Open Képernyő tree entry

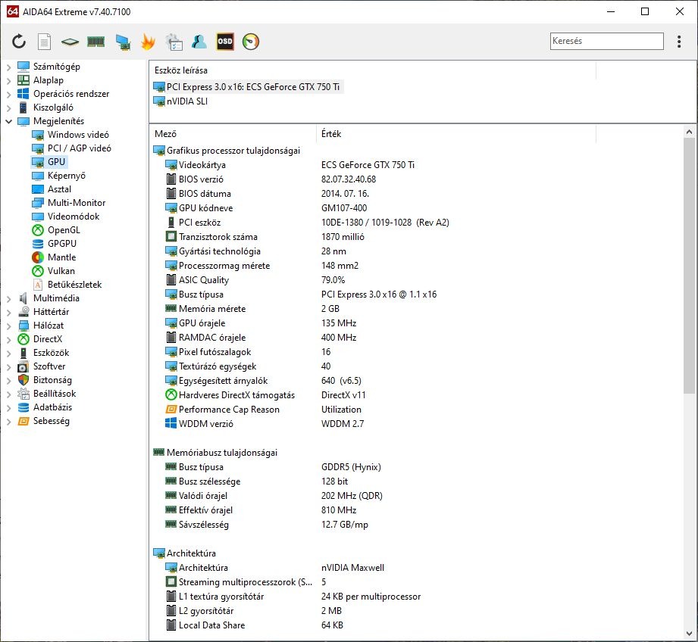pos(67,176)
